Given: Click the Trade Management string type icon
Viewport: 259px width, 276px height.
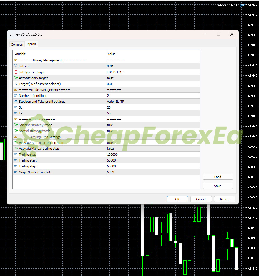Looking at the screenshot, I should coord(16,89).
